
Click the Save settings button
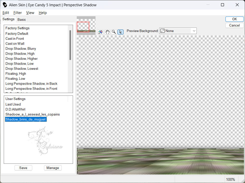(x=23, y=168)
